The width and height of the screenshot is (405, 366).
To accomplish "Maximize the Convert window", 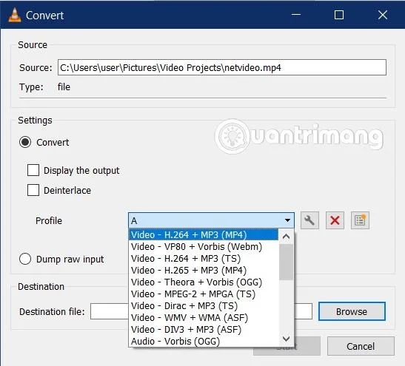I will pyautogui.click(x=339, y=15).
